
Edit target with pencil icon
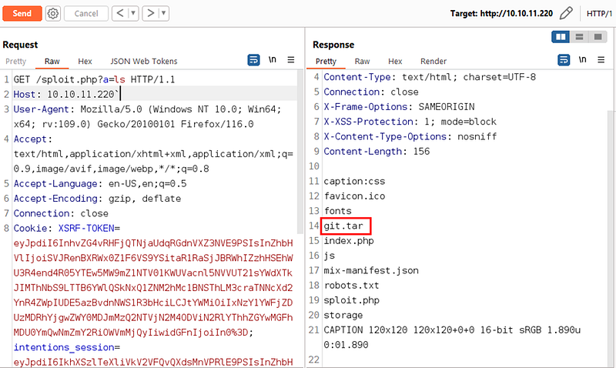566,13
